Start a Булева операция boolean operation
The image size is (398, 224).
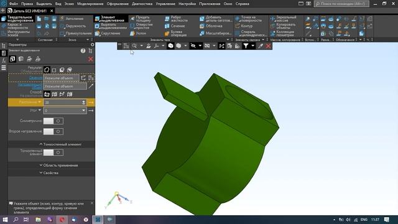pos(175,33)
